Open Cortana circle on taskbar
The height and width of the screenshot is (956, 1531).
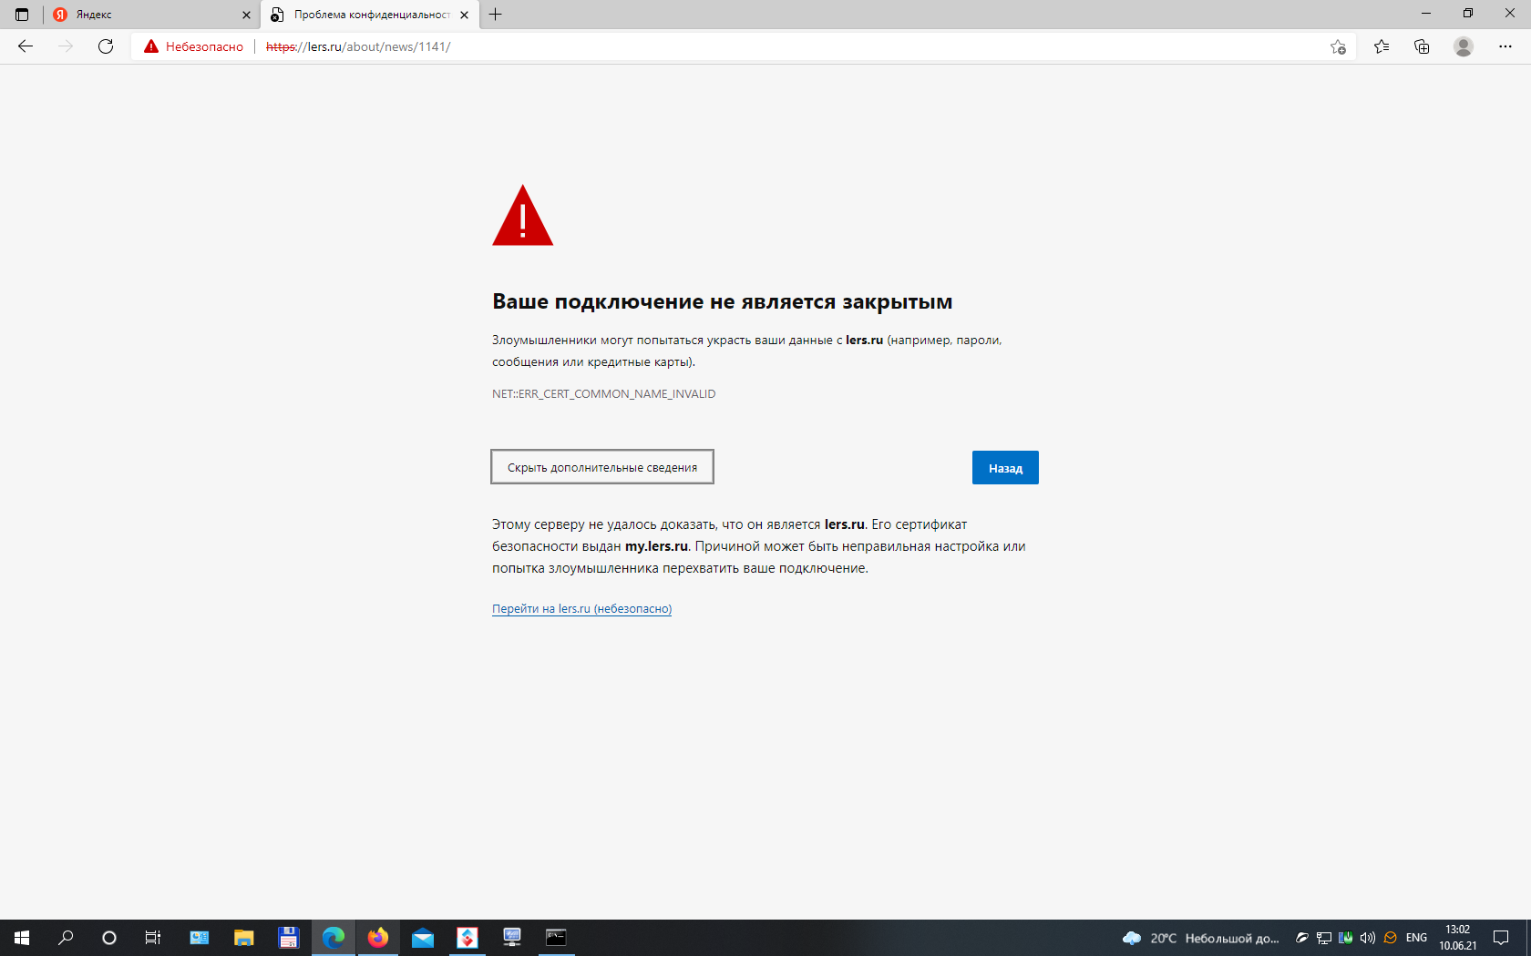[109, 938]
